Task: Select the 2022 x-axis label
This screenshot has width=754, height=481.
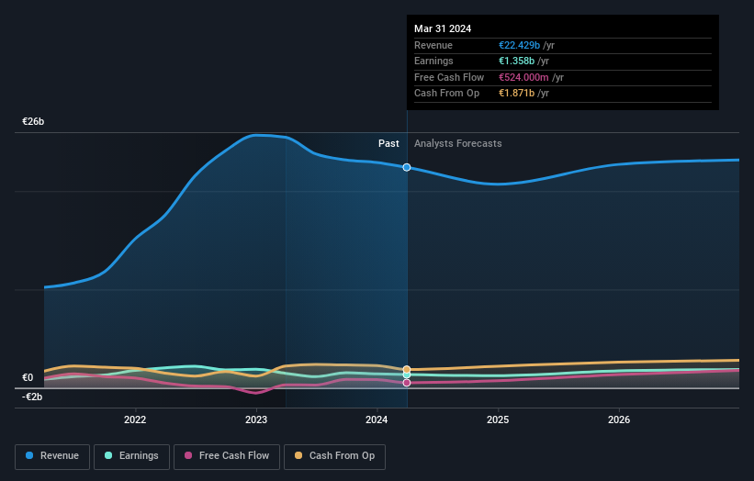Action: click(135, 419)
